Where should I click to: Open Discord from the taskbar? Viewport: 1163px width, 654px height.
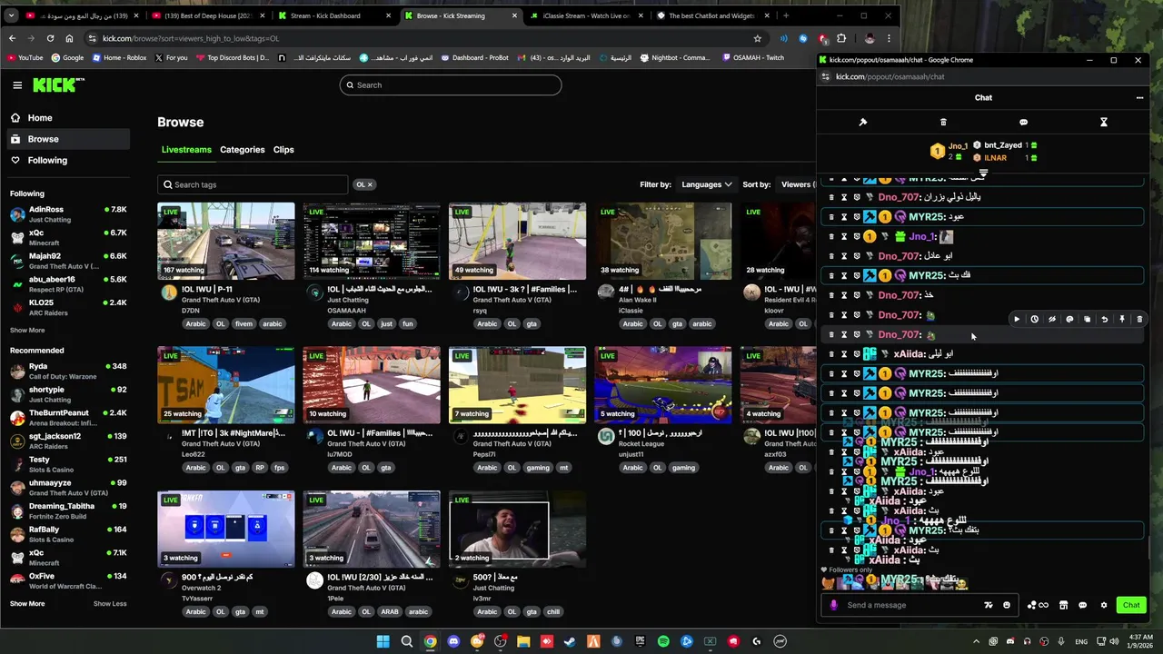[x=453, y=641]
